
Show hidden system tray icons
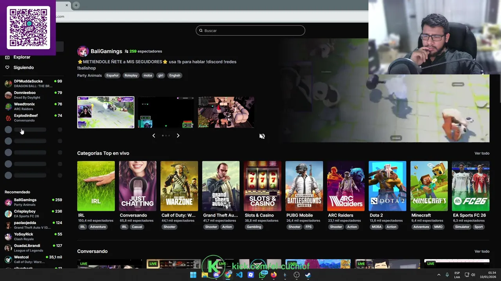pos(439,275)
